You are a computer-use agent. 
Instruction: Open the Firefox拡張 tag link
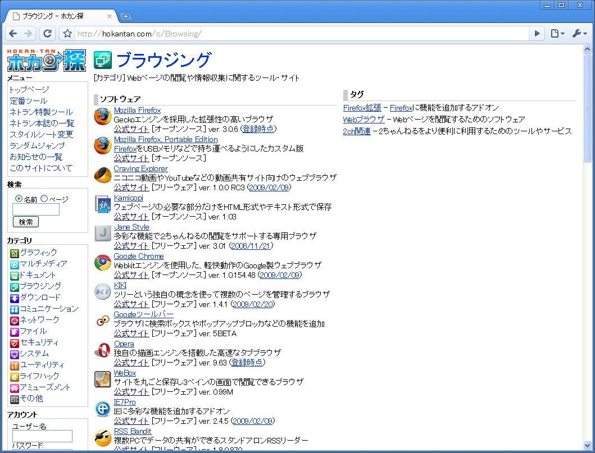(x=362, y=108)
